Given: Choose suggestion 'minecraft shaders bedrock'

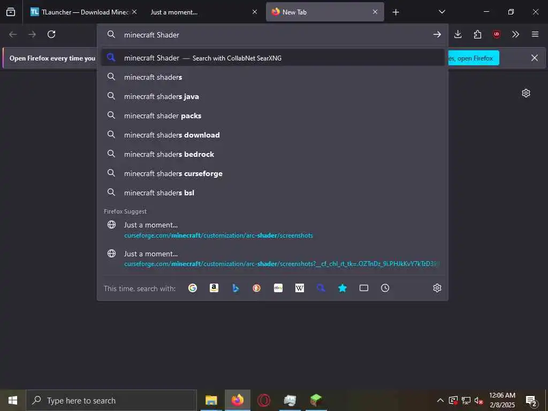Looking at the screenshot, I should coord(272,154).
